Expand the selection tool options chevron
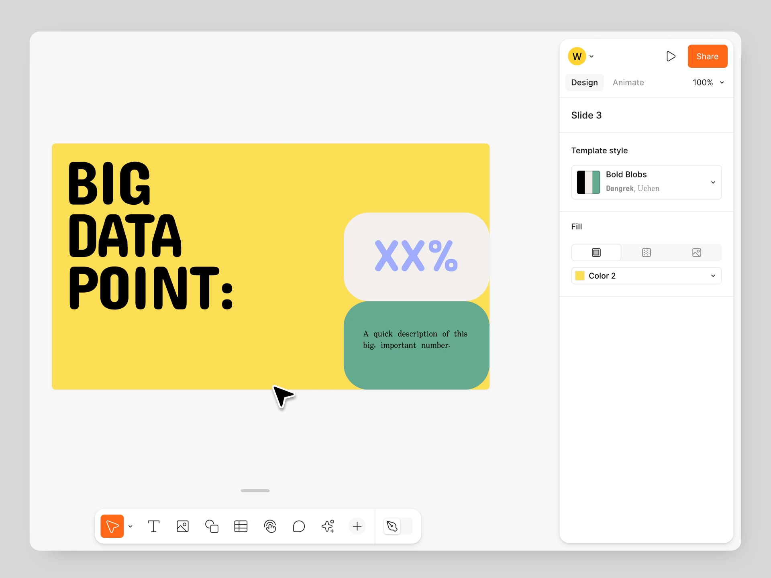The height and width of the screenshot is (578, 771). coord(130,526)
